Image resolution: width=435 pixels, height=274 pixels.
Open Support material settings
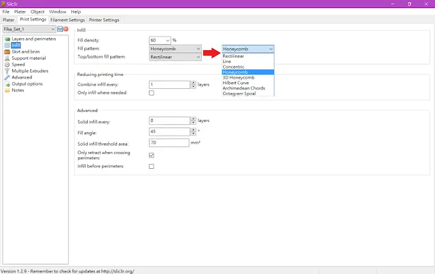tap(29, 58)
